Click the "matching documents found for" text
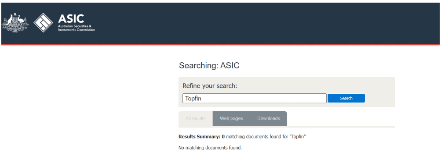Viewport: 441px width, 163px height. pyautogui.click(x=258, y=137)
